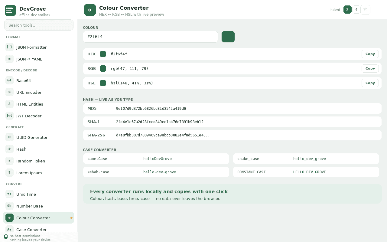Open the Random Token tool
The image size is (387, 242).
pos(38,161)
